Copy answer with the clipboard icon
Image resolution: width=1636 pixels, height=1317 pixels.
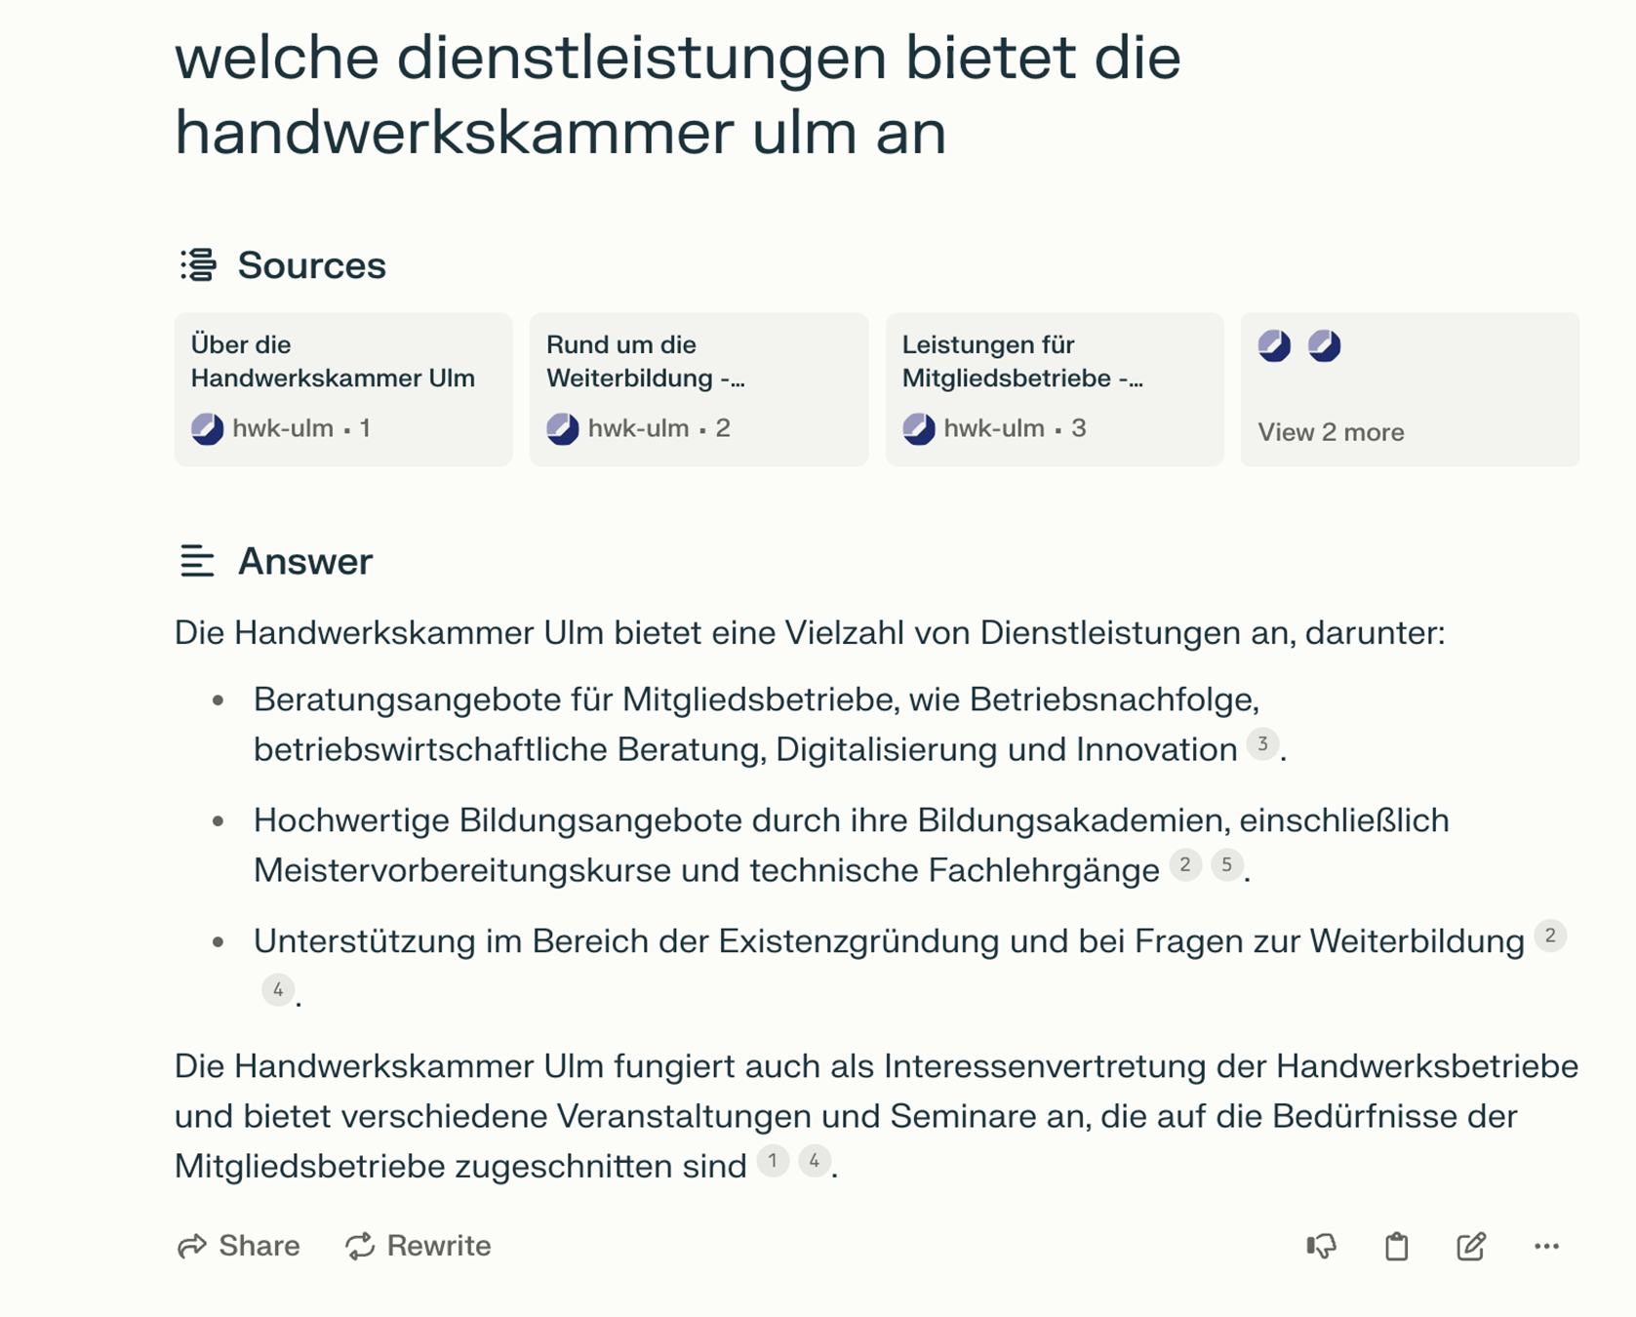(x=1396, y=1246)
